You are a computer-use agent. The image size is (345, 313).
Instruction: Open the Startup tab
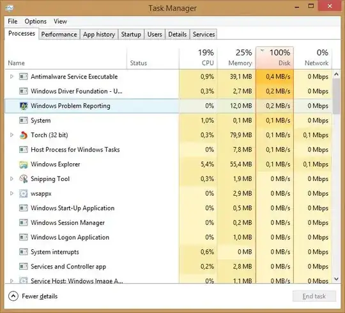click(x=131, y=34)
